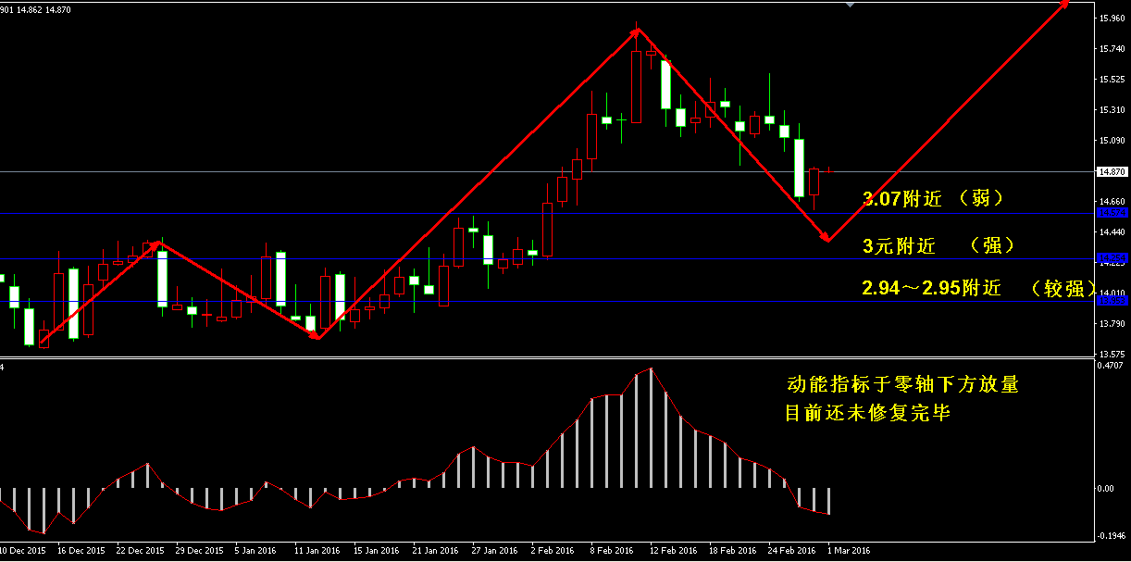Click the blue 13.953 price level tag
Viewport: 1131px width, 562px height.
coord(1111,300)
